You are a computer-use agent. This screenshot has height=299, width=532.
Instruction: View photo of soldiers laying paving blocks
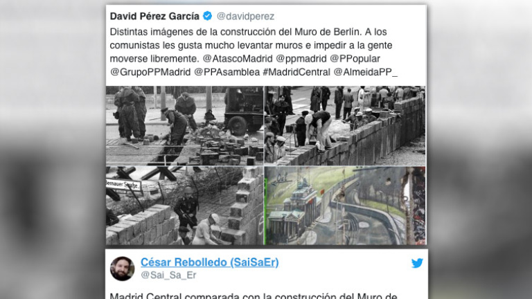click(184, 125)
